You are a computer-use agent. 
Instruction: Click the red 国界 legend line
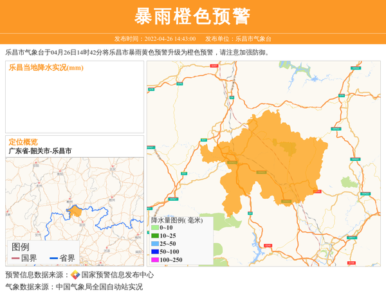tap(15, 259)
